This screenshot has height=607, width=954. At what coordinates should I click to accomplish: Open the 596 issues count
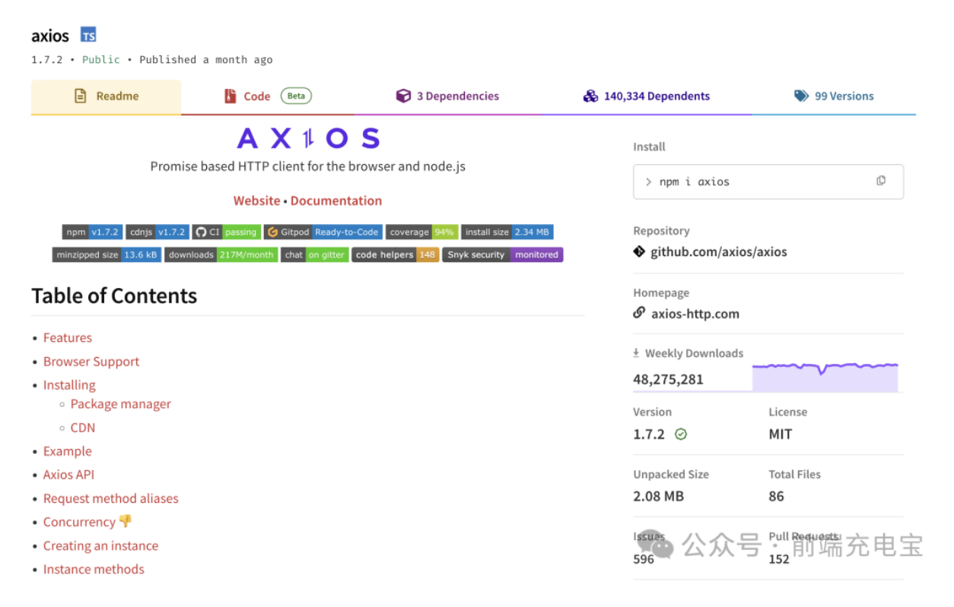point(644,558)
